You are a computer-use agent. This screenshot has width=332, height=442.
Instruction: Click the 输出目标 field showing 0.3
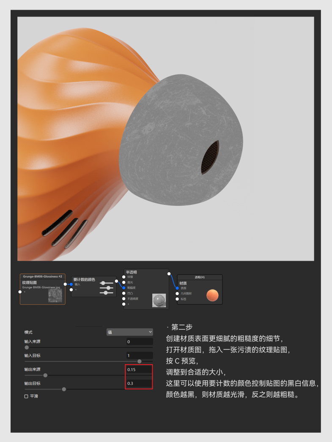pyautogui.click(x=139, y=384)
